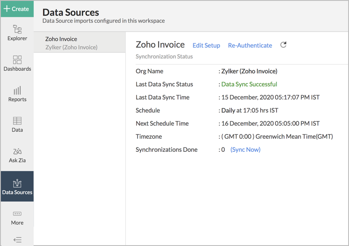Collapse the sidebar using the arrow icon
Screen dimensions: 349x246
point(17,239)
